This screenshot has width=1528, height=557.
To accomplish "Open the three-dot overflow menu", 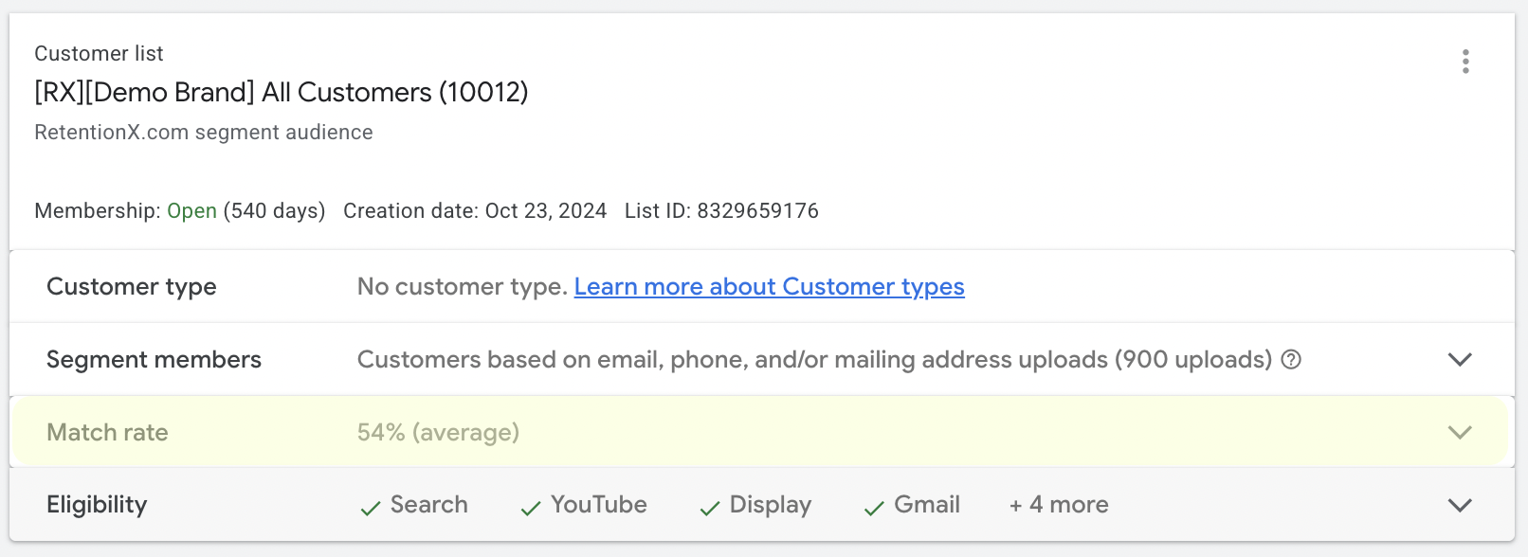I will [x=1465, y=63].
